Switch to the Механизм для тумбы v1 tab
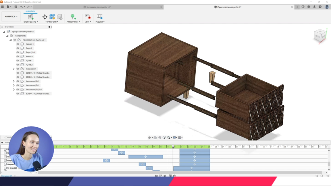331x186 pixels. pos(97,7)
